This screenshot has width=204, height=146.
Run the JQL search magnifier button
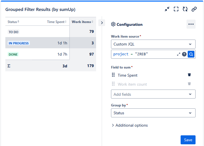coord(191,54)
